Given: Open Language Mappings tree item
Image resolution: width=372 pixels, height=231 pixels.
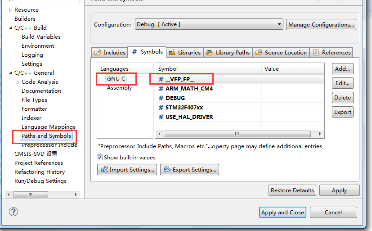Looking at the screenshot, I should click(49, 127).
